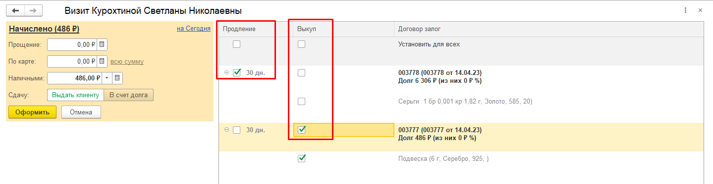Viewport: 713px width, 184px height.
Task: Toggle Выкуп checkbox for Серьги item
Action: [x=302, y=101]
